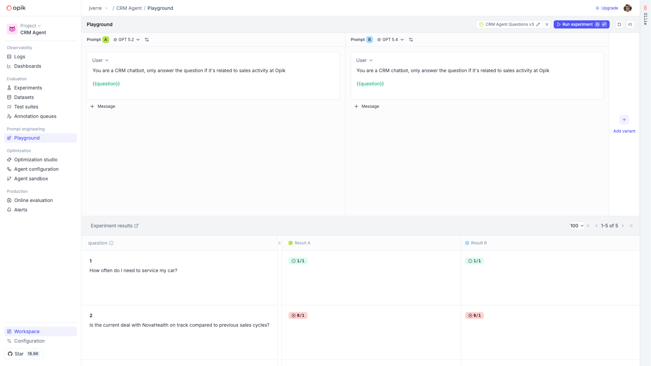Expand the GPT 5.4 model selector
The width and height of the screenshot is (651, 366).
(x=391, y=40)
